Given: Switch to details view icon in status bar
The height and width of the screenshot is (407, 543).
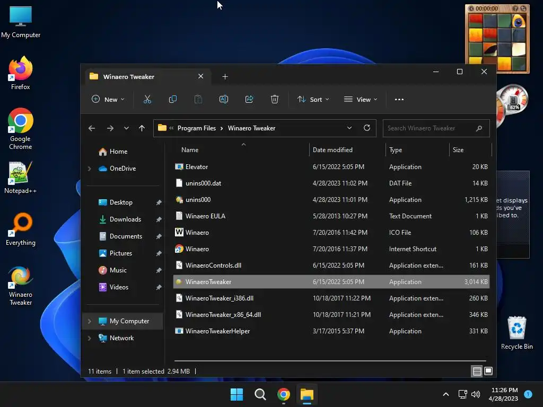Looking at the screenshot, I should coord(477,371).
